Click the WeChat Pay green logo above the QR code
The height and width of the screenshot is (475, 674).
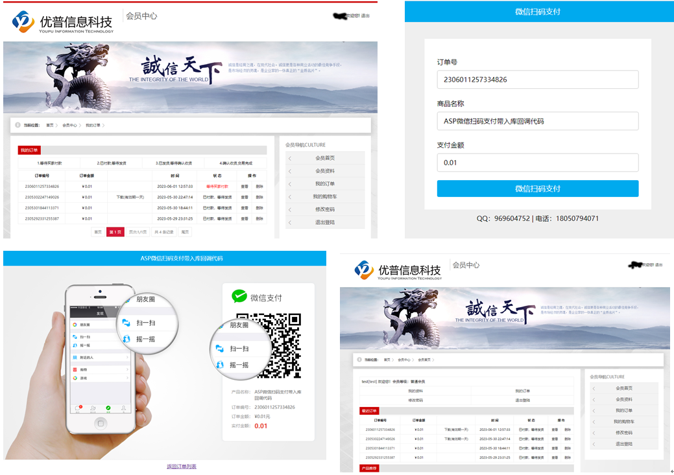239,296
